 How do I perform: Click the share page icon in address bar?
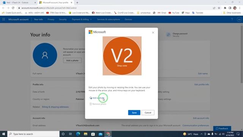tap(214, 8)
